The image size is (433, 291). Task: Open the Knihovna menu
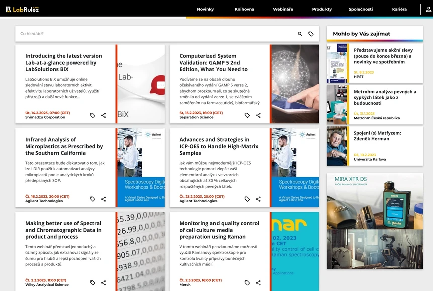click(244, 9)
